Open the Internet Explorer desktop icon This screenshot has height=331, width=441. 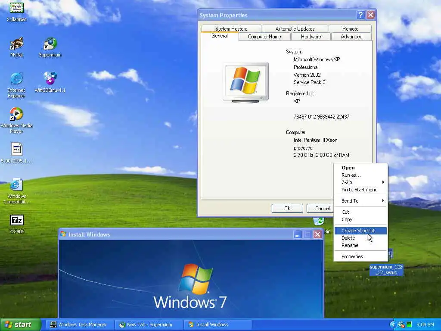pos(17,85)
